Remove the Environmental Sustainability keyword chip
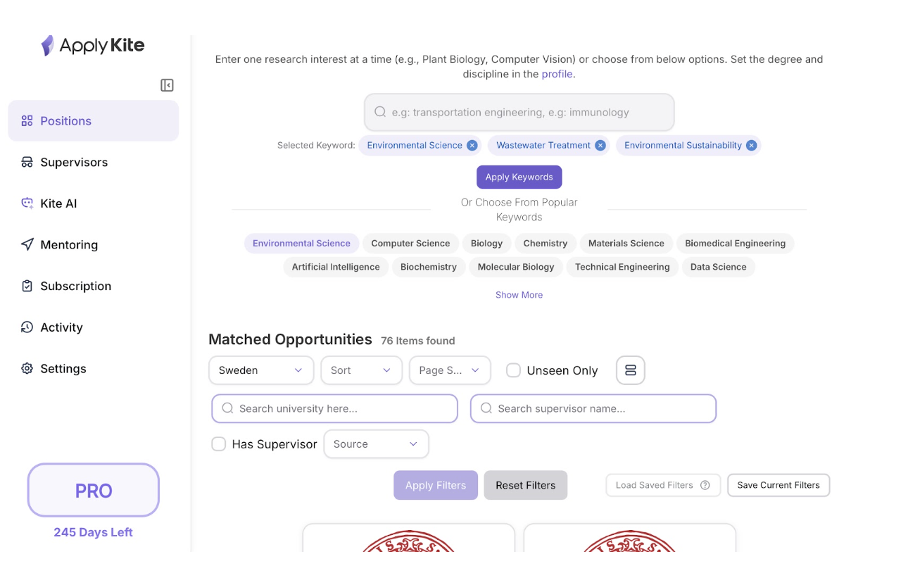908x566 pixels. 752,146
